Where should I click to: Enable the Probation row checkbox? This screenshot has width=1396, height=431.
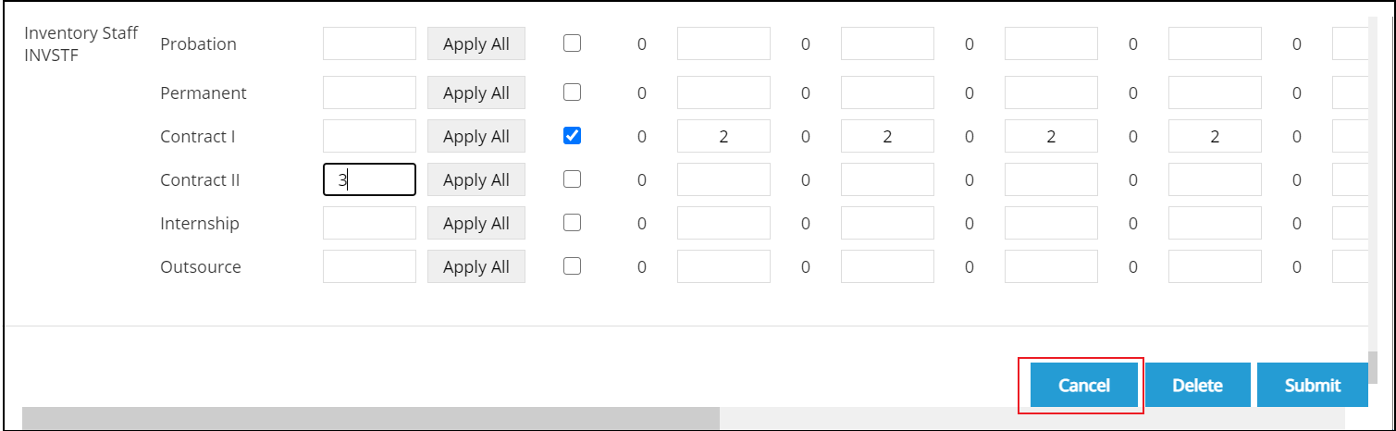click(x=573, y=43)
